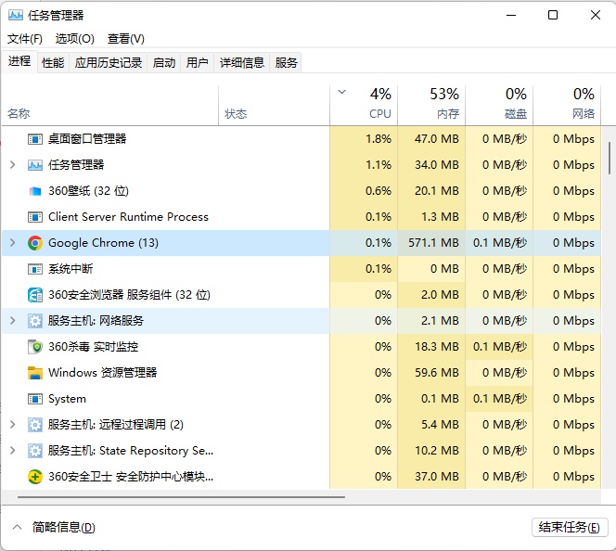Switch to the 用户 tab
The width and height of the screenshot is (616, 551).
click(x=198, y=62)
